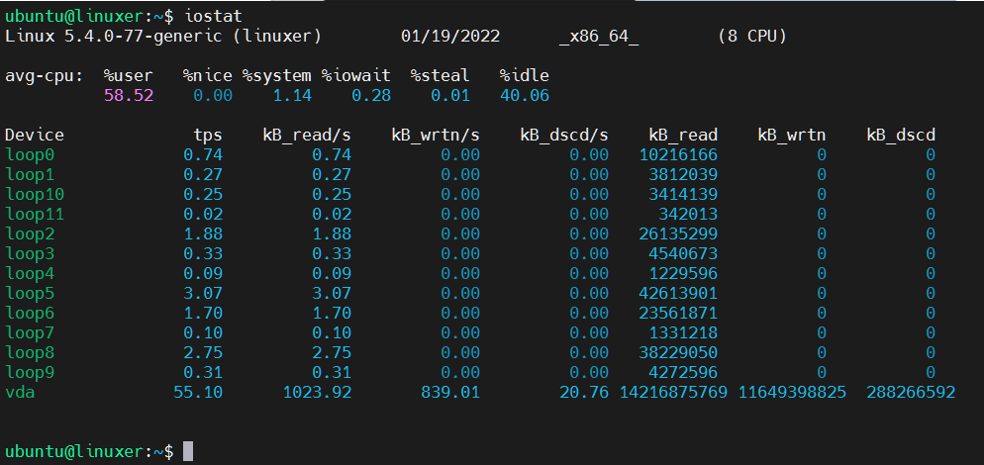Click the typed 'iostat' command text

click(213, 16)
